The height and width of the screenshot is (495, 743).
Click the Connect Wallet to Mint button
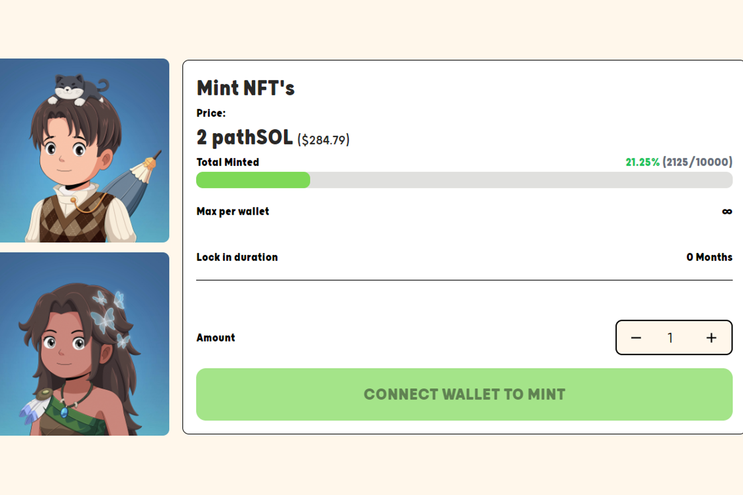[464, 395]
